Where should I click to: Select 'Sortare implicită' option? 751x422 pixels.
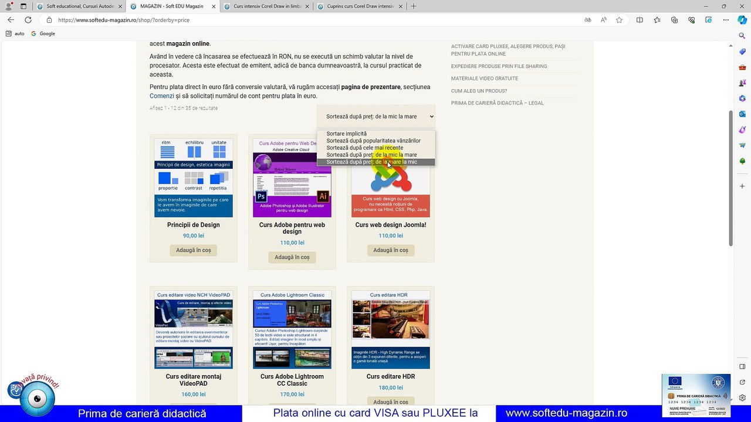[x=376, y=134]
